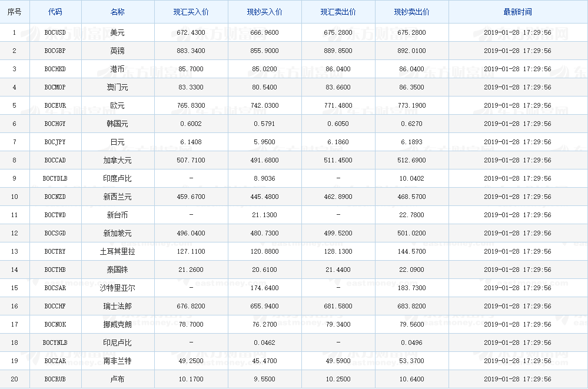588x389 pixels.
Task: Click the 现汇卖出价 column header
Action: coord(338,12)
